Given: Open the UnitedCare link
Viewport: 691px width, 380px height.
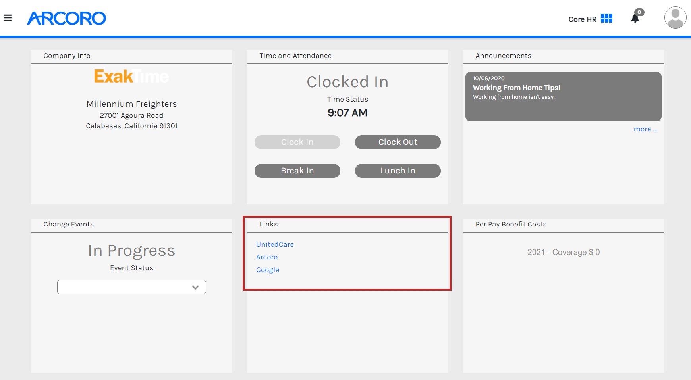Looking at the screenshot, I should click(275, 244).
